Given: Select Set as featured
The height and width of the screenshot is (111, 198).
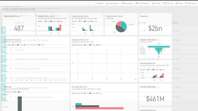Looking at the screenshot, I should coord(142,3).
